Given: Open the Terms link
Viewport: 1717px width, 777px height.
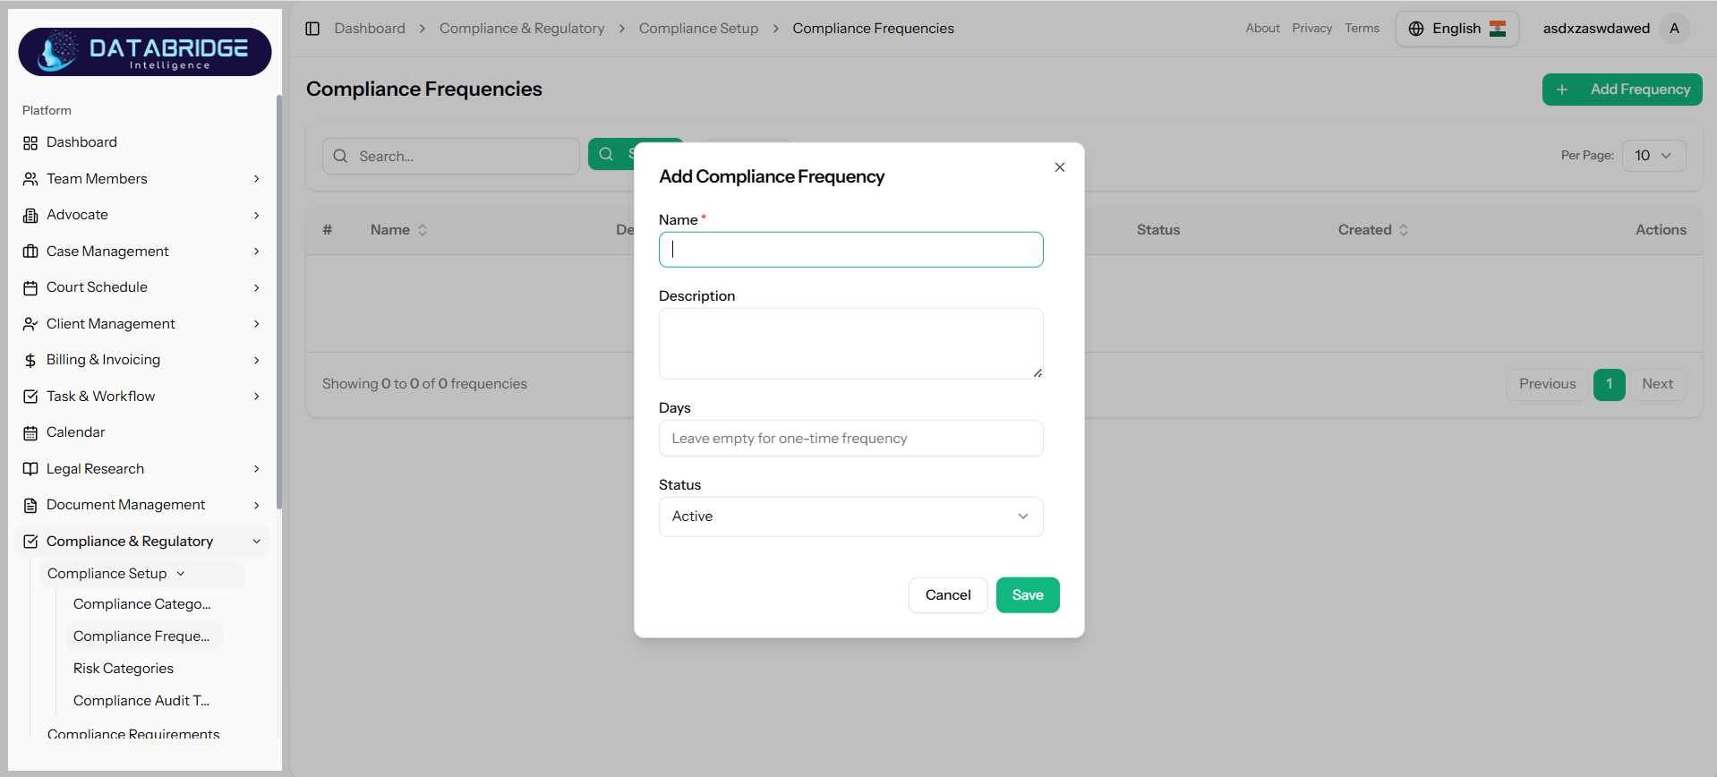Looking at the screenshot, I should (x=1362, y=29).
